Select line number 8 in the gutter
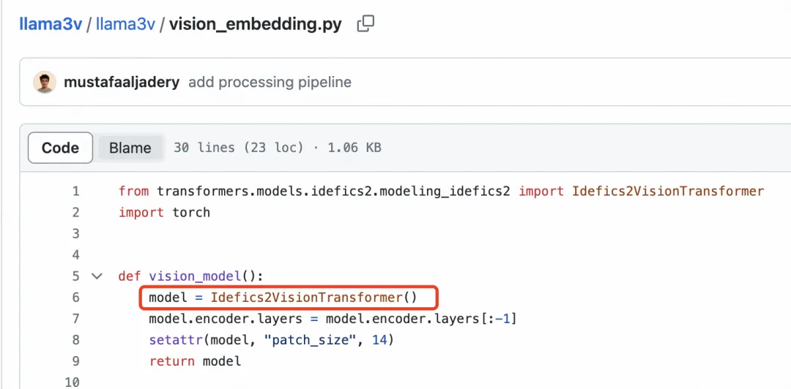The height and width of the screenshot is (389, 791). [75, 340]
